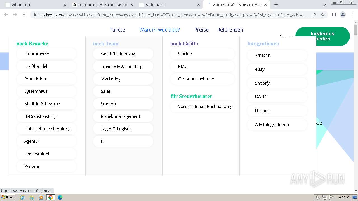Open media player from taskbar
This screenshot has height=201, width=358.
[x=41, y=197]
